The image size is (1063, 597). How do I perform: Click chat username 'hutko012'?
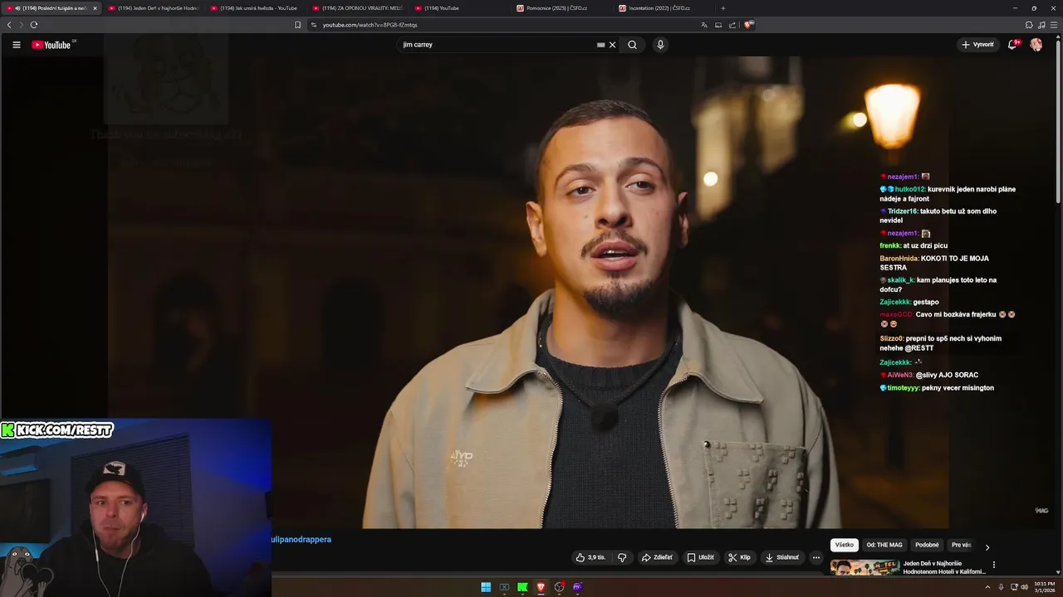click(x=910, y=189)
